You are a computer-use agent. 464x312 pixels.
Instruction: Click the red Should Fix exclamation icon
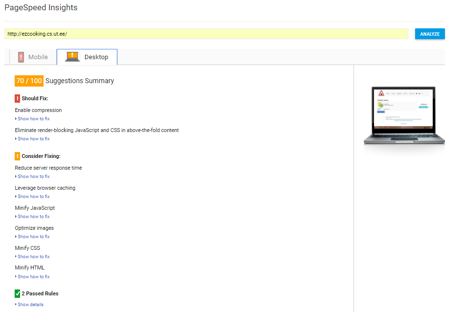pos(17,98)
